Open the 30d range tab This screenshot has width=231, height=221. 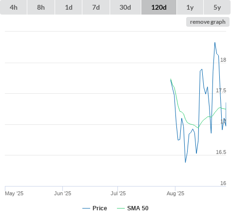click(125, 7)
